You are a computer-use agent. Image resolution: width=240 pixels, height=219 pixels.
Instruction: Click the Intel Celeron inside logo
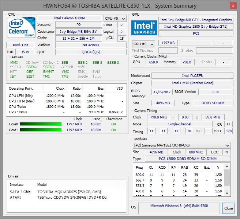pyautogui.click(x=21, y=27)
